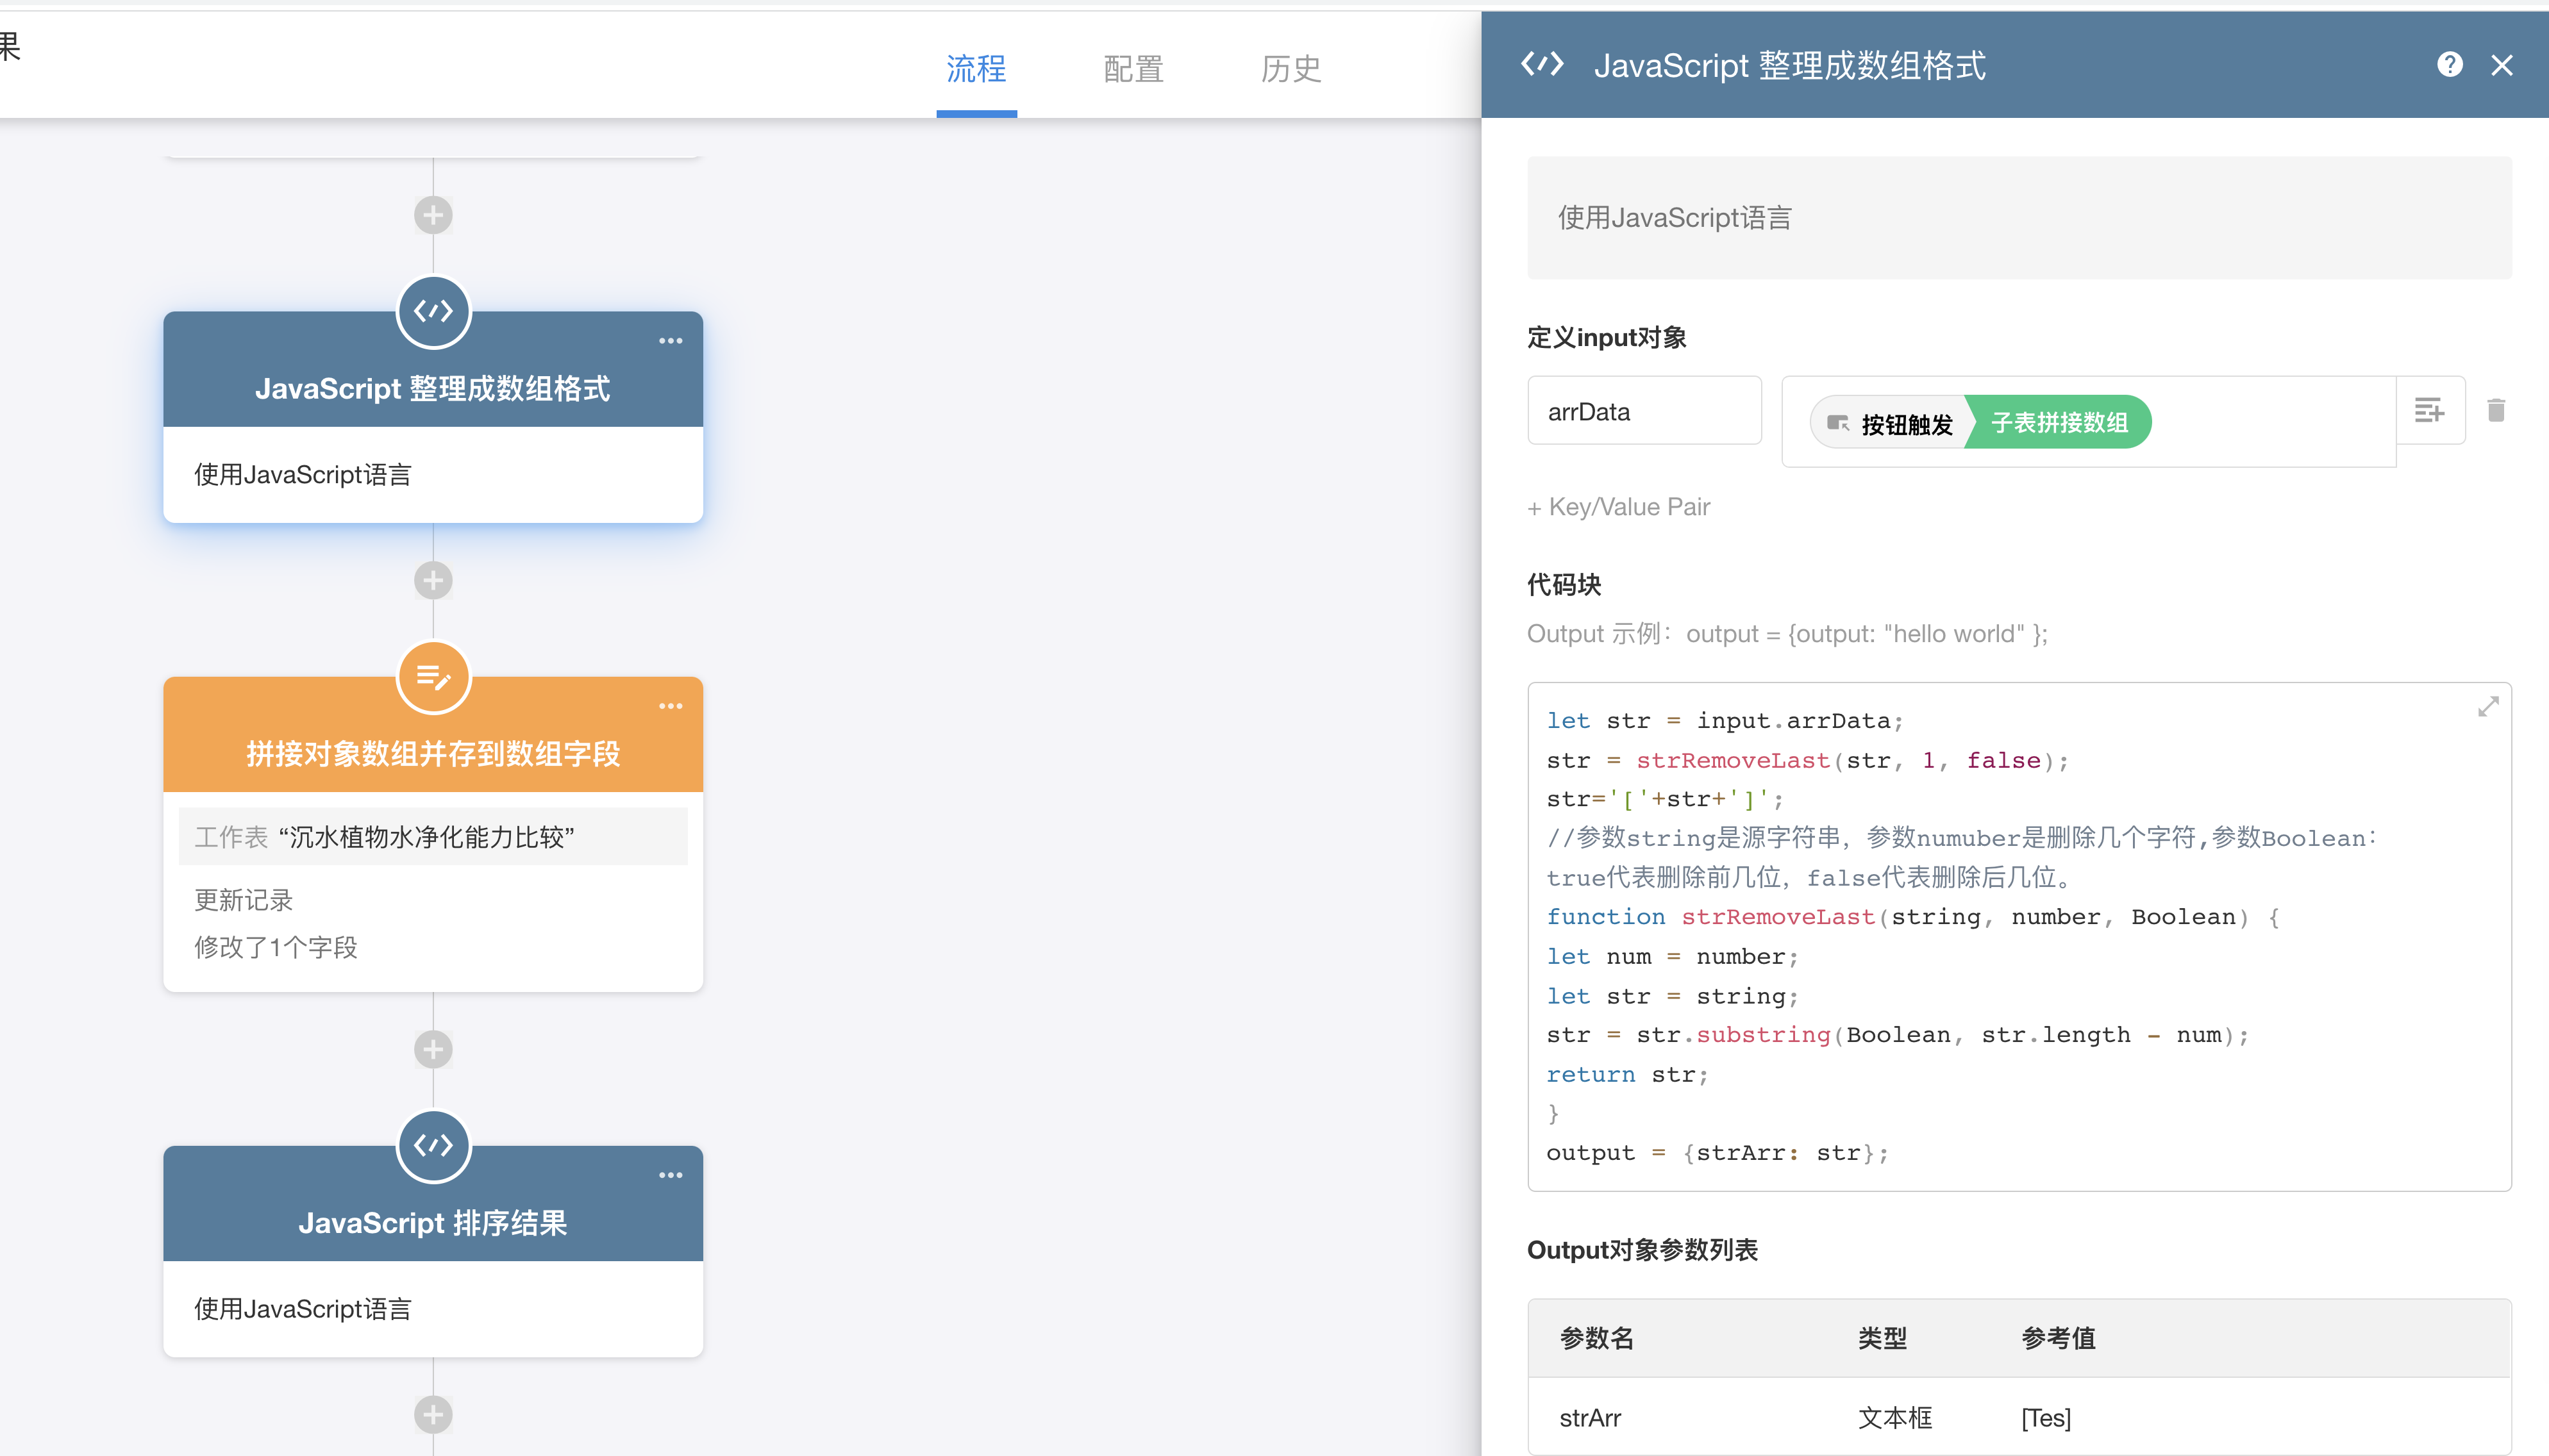Open more options on 拼接对象数组并存到数组字段 node
The width and height of the screenshot is (2549, 1456).
click(670, 707)
